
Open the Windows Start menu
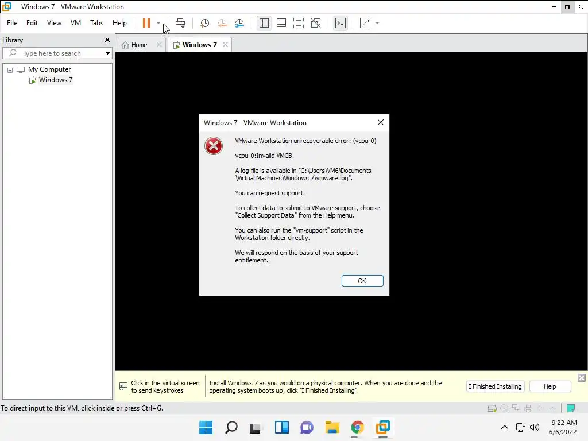click(206, 427)
